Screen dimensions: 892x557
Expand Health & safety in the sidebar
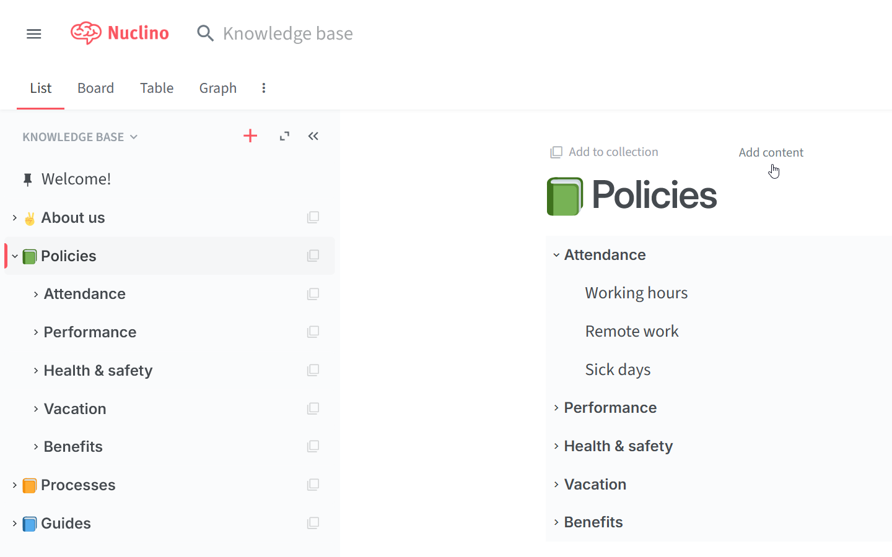tap(36, 371)
